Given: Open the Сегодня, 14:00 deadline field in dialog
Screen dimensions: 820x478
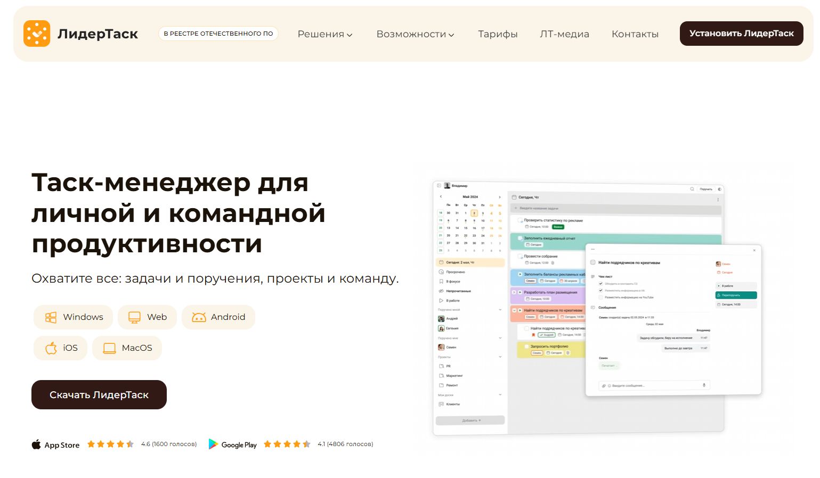Looking at the screenshot, I should 736,304.
